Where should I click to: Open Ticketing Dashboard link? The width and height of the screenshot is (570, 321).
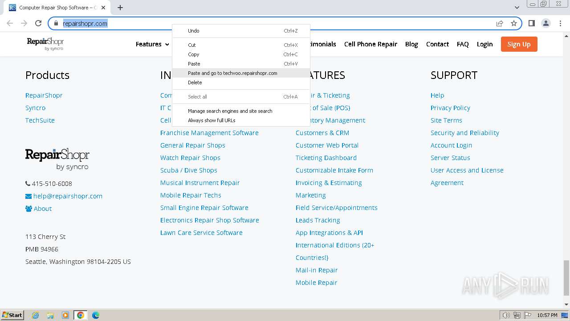pos(326,158)
